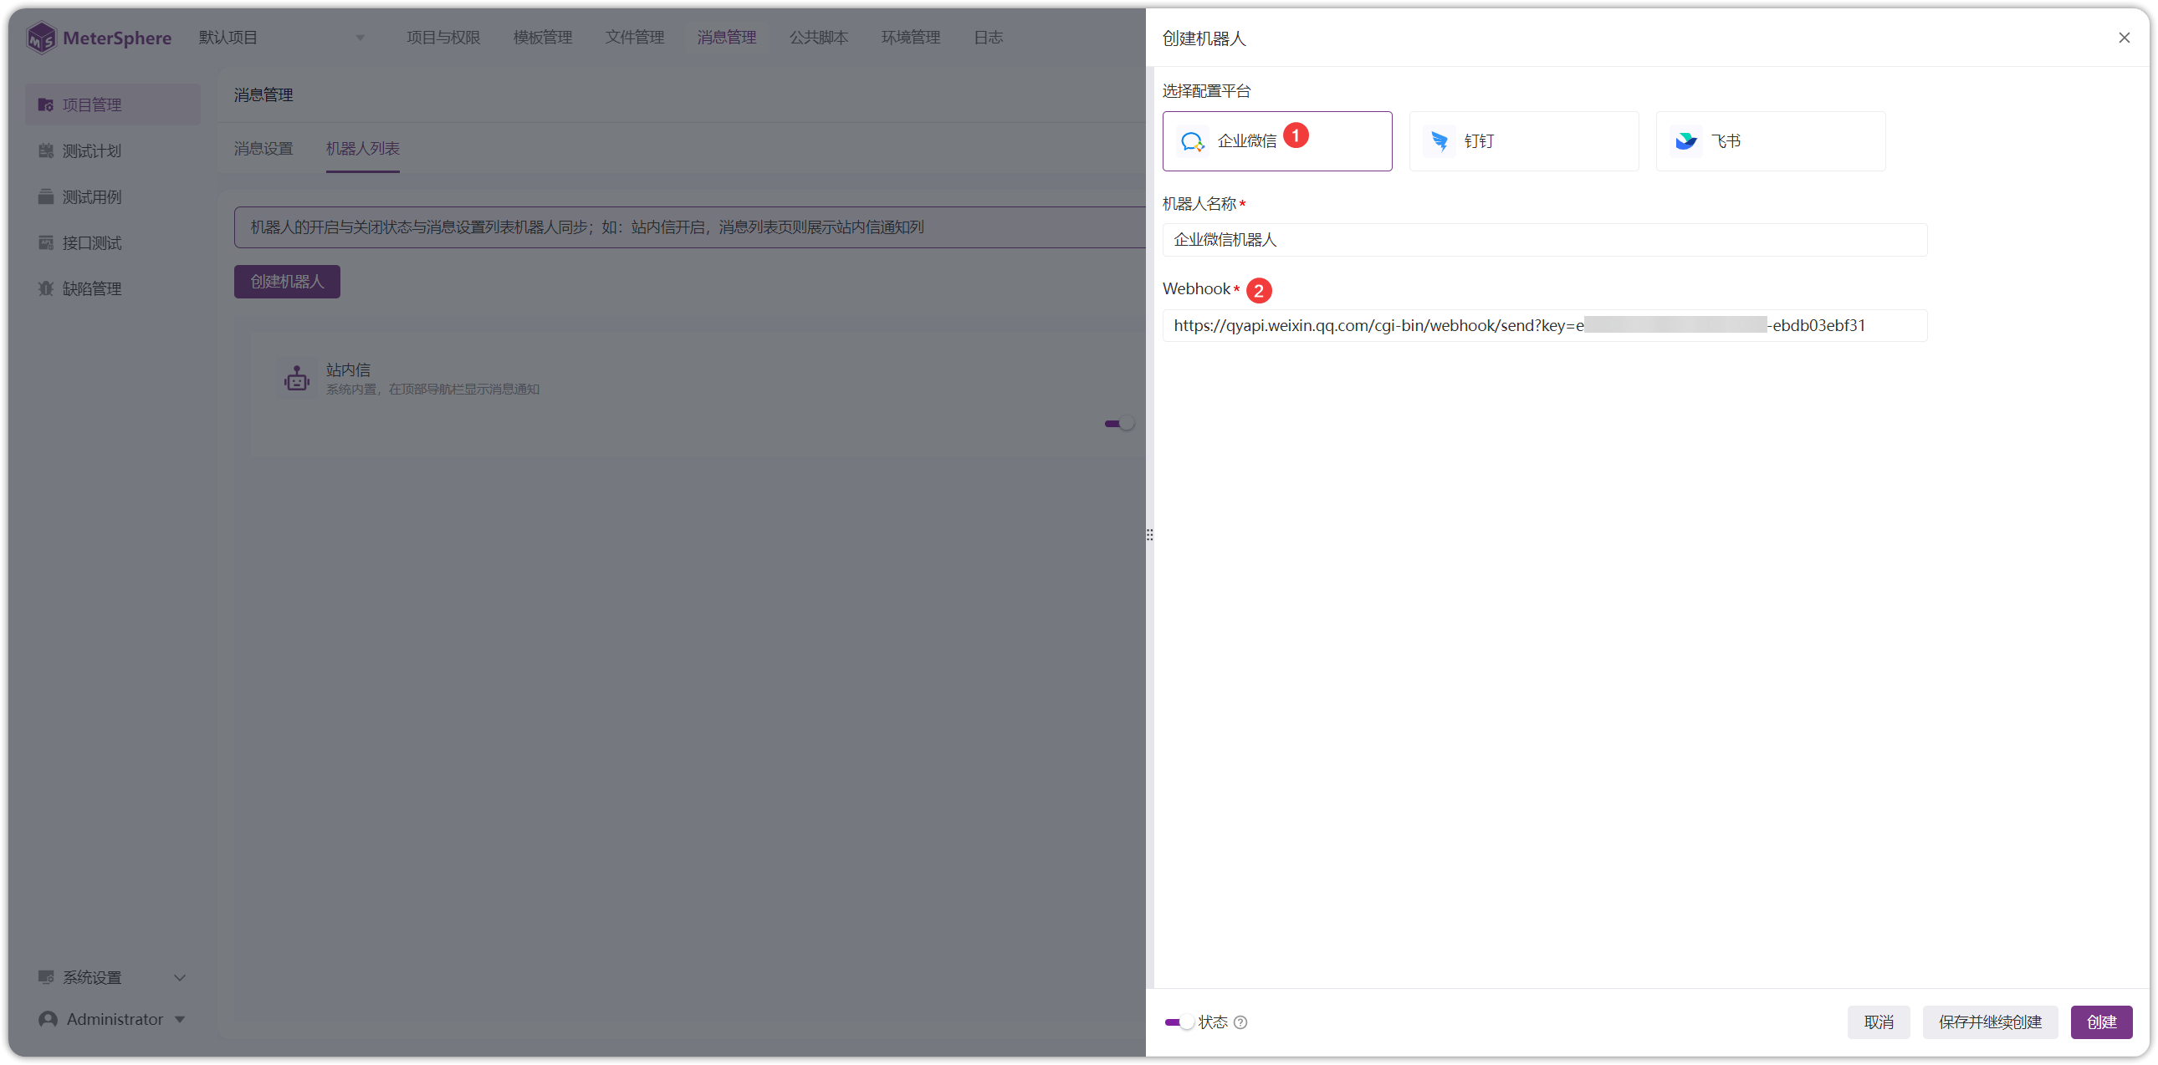Toggle the 站内信 robot switch
2158x1065 pixels.
click(x=1118, y=424)
